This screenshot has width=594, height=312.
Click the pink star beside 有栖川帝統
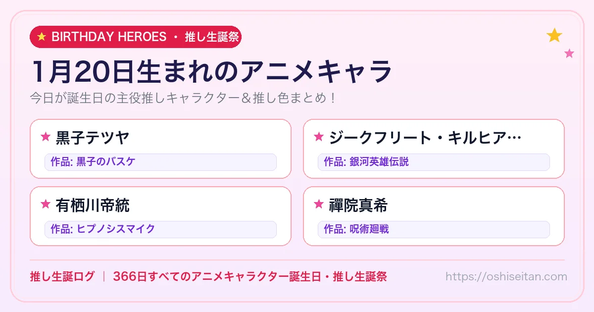pyautogui.click(x=46, y=204)
